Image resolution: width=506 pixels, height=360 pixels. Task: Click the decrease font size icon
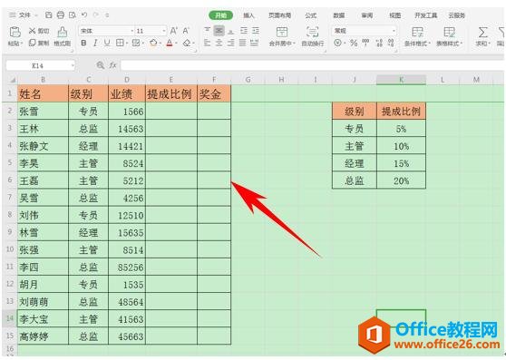[186, 31]
